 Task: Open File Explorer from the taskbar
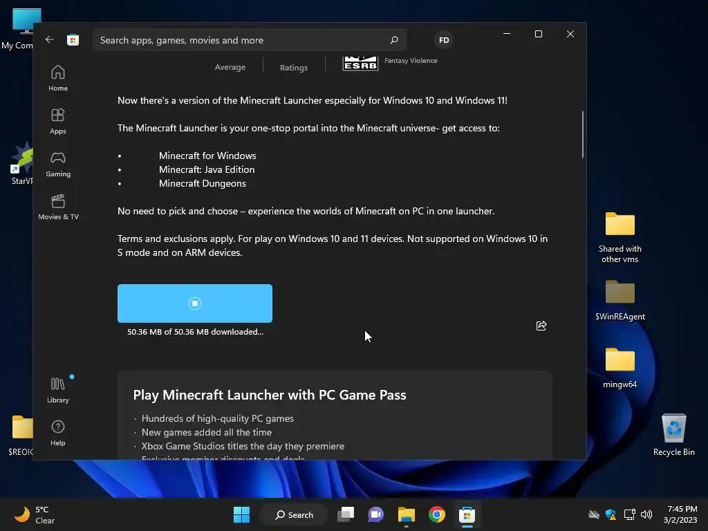[407, 514]
